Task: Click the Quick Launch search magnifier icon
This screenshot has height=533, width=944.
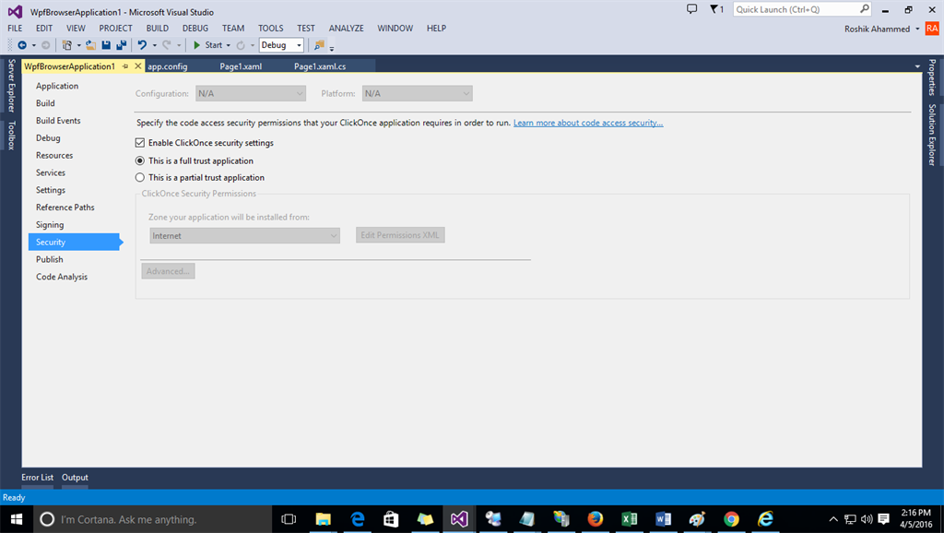Action: pos(865,9)
